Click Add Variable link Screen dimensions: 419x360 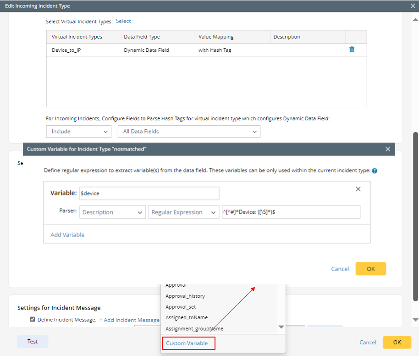pos(67,235)
